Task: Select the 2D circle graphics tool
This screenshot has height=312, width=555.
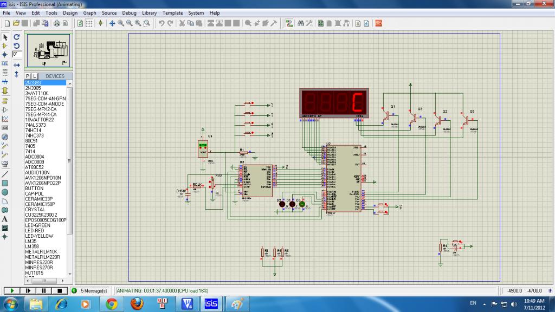Action: [5, 192]
